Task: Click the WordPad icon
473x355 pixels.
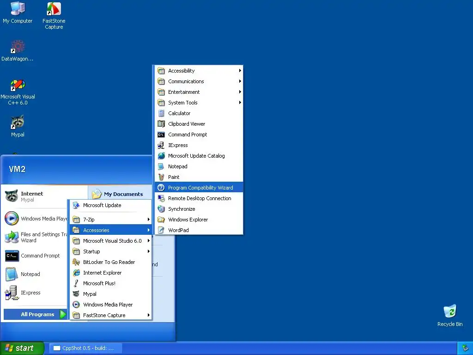Action: (x=161, y=230)
